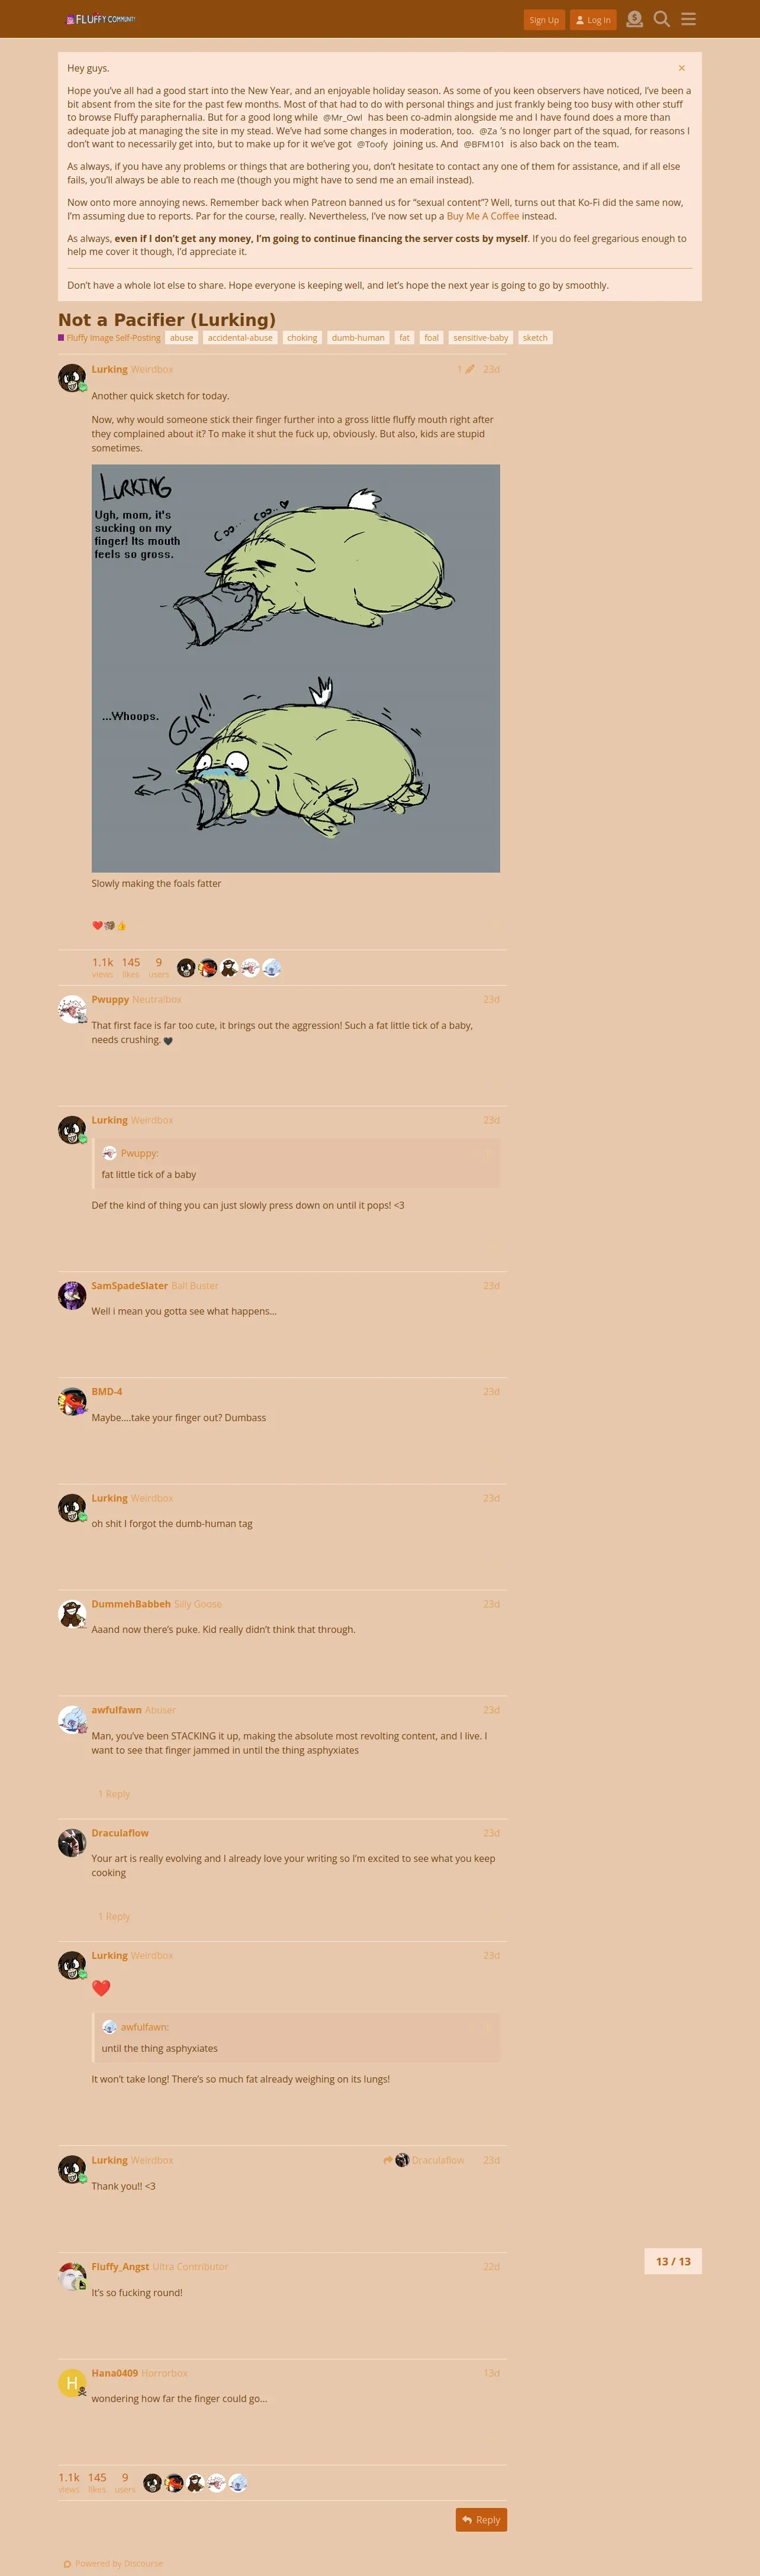The image size is (760, 2576).
Task: Open the Buy Me A Coffee link
Action: tap(483, 216)
